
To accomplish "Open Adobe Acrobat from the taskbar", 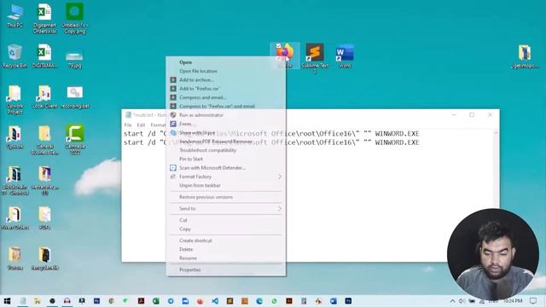I will tap(141, 301).
